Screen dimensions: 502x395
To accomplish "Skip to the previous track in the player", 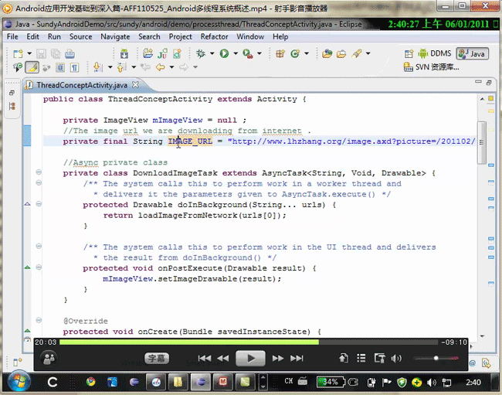I will click(204, 359).
